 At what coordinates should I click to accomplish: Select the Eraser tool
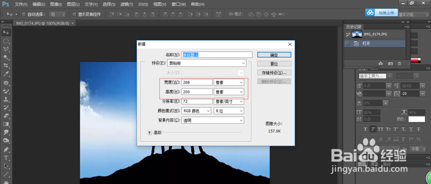coord(6,115)
